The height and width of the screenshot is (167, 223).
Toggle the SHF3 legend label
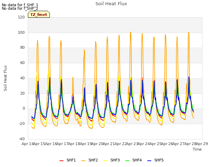[115, 160]
